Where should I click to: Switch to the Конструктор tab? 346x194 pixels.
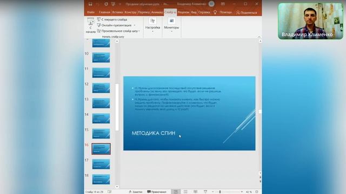pyautogui.click(x=130, y=12)
